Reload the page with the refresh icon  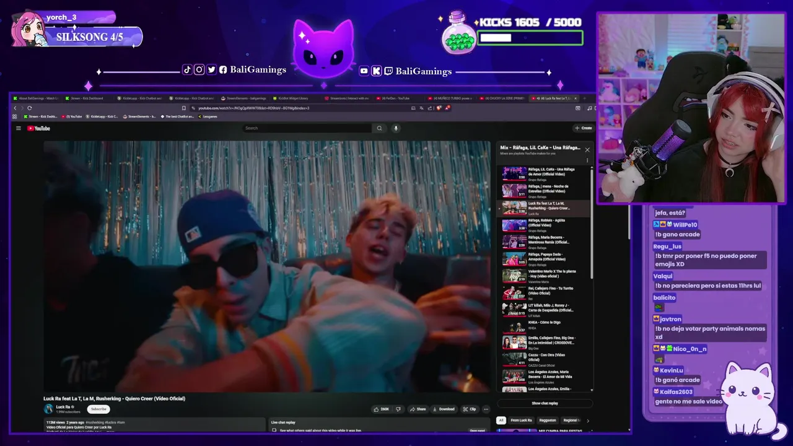(29, 108)
